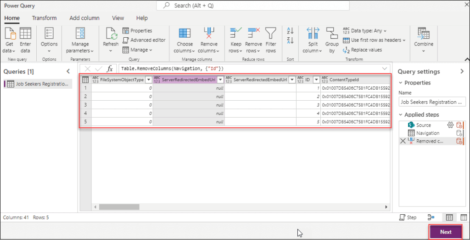The image size is (470, 240).
Task: Click Filter rows icon
Action: [x=271, y=34]
